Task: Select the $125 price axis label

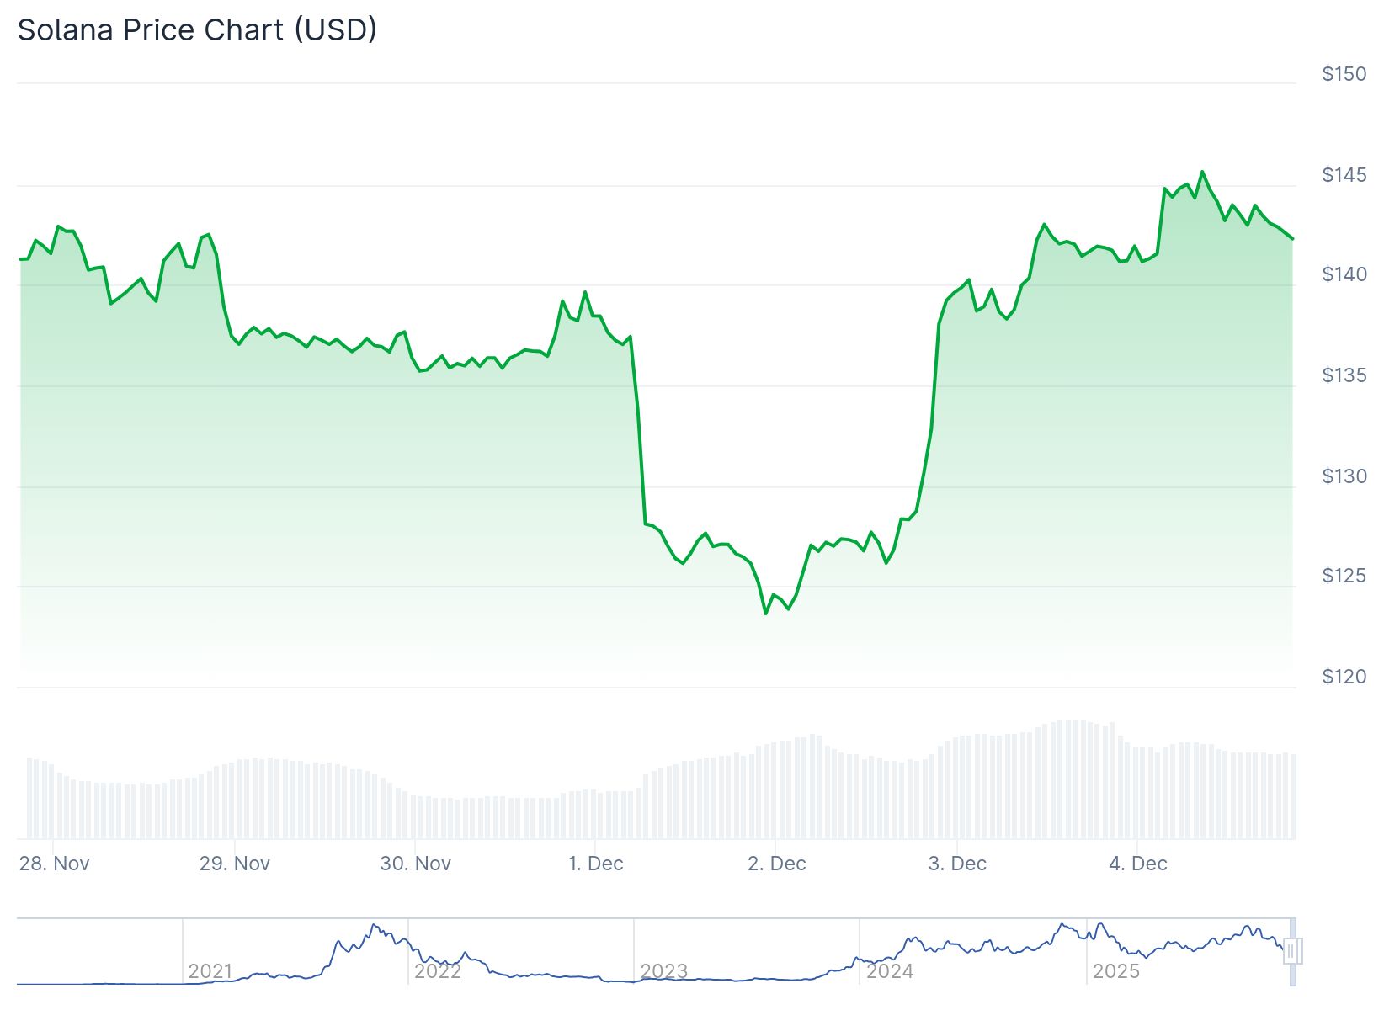Action: [x=1344, y=576]
